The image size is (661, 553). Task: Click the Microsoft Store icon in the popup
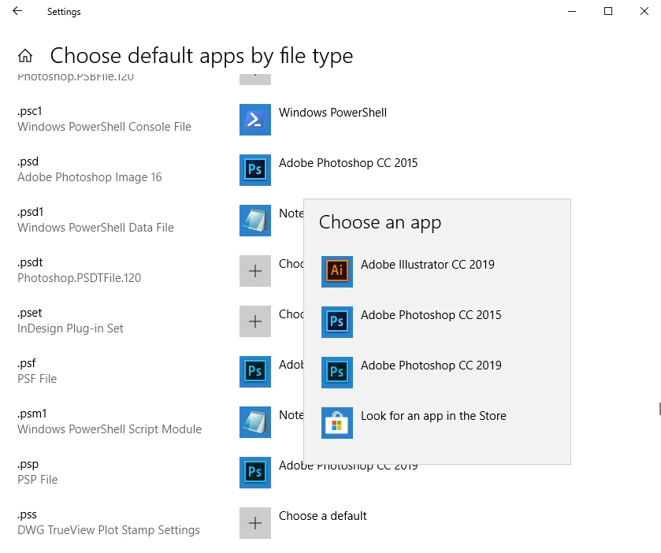337,423
